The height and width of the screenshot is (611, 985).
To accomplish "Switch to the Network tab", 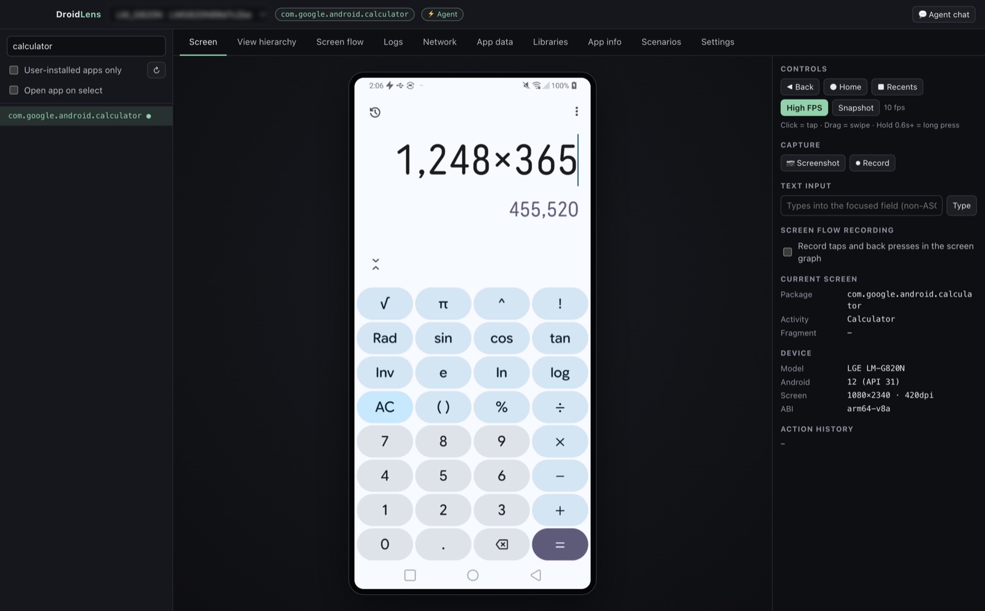I will pyautogui.click(x=440, y=42).
